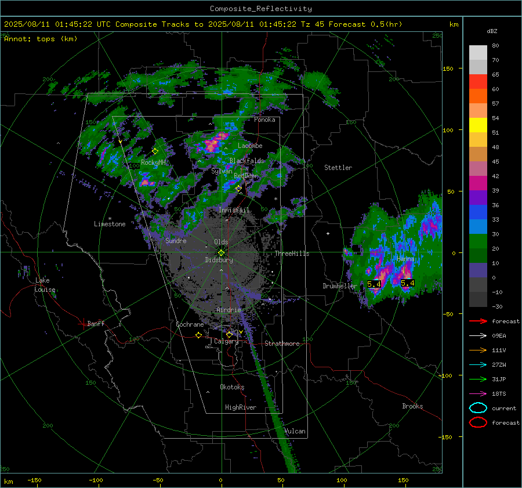Click the magenta 18TS arrow legend icon
This screenshot has height=488, width=522.
478,394
